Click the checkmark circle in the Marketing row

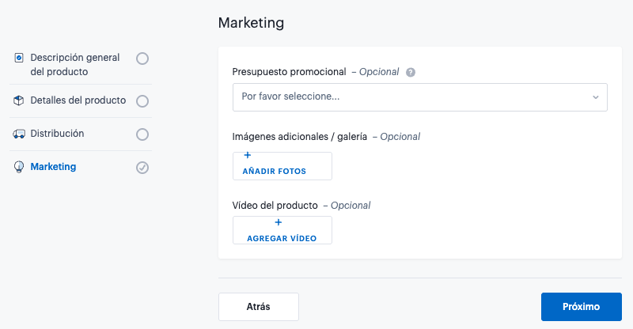tap(142, 167)
